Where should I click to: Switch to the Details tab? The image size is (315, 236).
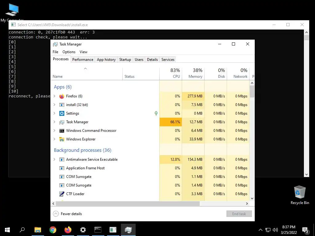[x=153, y=60]
